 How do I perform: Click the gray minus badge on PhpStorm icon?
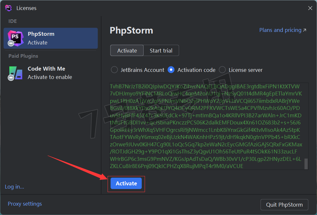click(11, 43)
